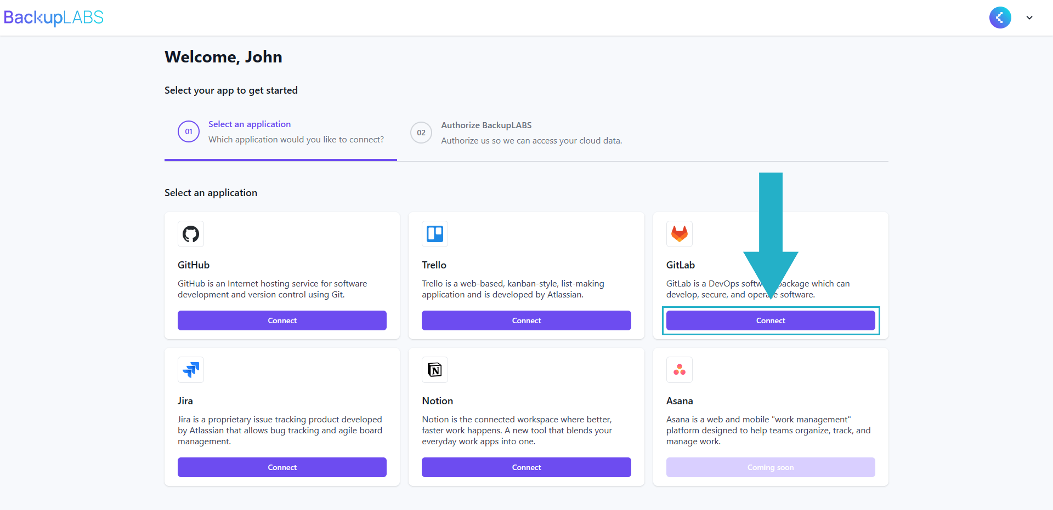Click Asana's Coming soon button
Screen dimensions: 1053x510
click(x=771, y=467)
